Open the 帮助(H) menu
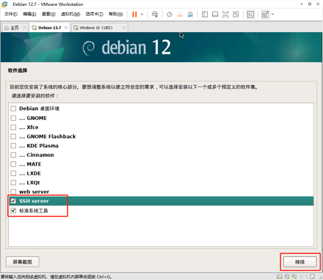Screen dimensions: 323x280 [116, 14]
